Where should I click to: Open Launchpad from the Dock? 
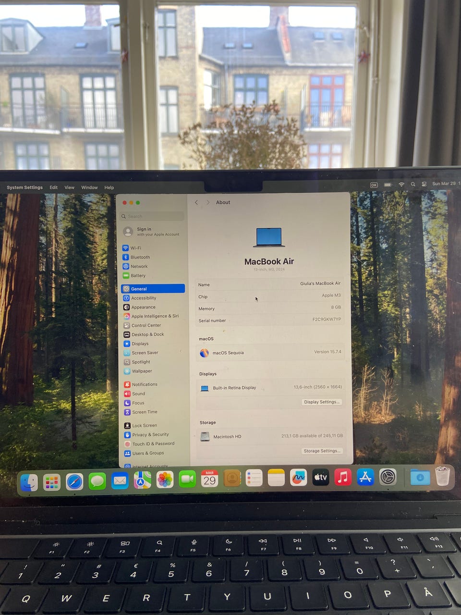click(52, 481)
